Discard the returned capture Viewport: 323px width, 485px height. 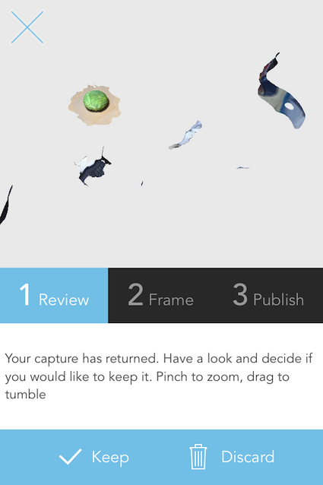pos(232,457)
